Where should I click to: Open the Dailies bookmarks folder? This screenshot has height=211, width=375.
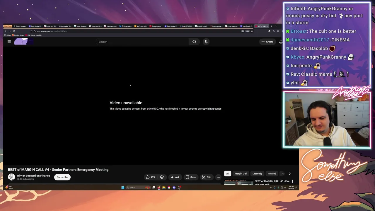point(8,35)
